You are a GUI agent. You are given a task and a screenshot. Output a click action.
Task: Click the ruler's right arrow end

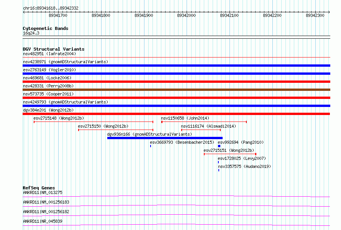point(329,12)
